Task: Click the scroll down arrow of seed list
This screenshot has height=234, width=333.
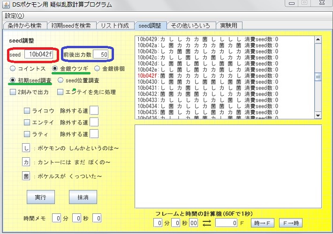Action: point(318,116)
